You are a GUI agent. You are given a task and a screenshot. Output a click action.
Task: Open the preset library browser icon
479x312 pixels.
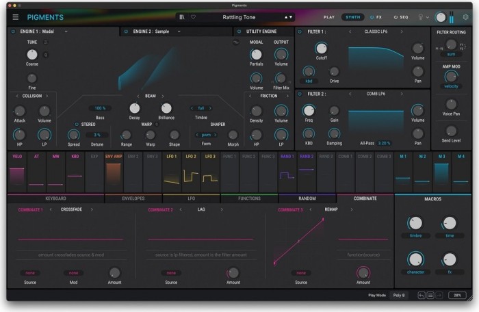[x=182, y=17]
